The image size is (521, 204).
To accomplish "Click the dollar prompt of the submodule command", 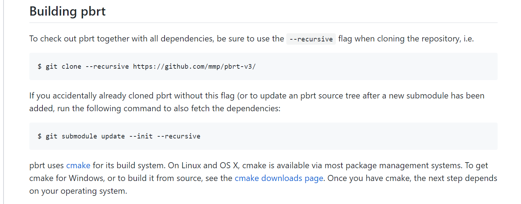I will point(40,136).
